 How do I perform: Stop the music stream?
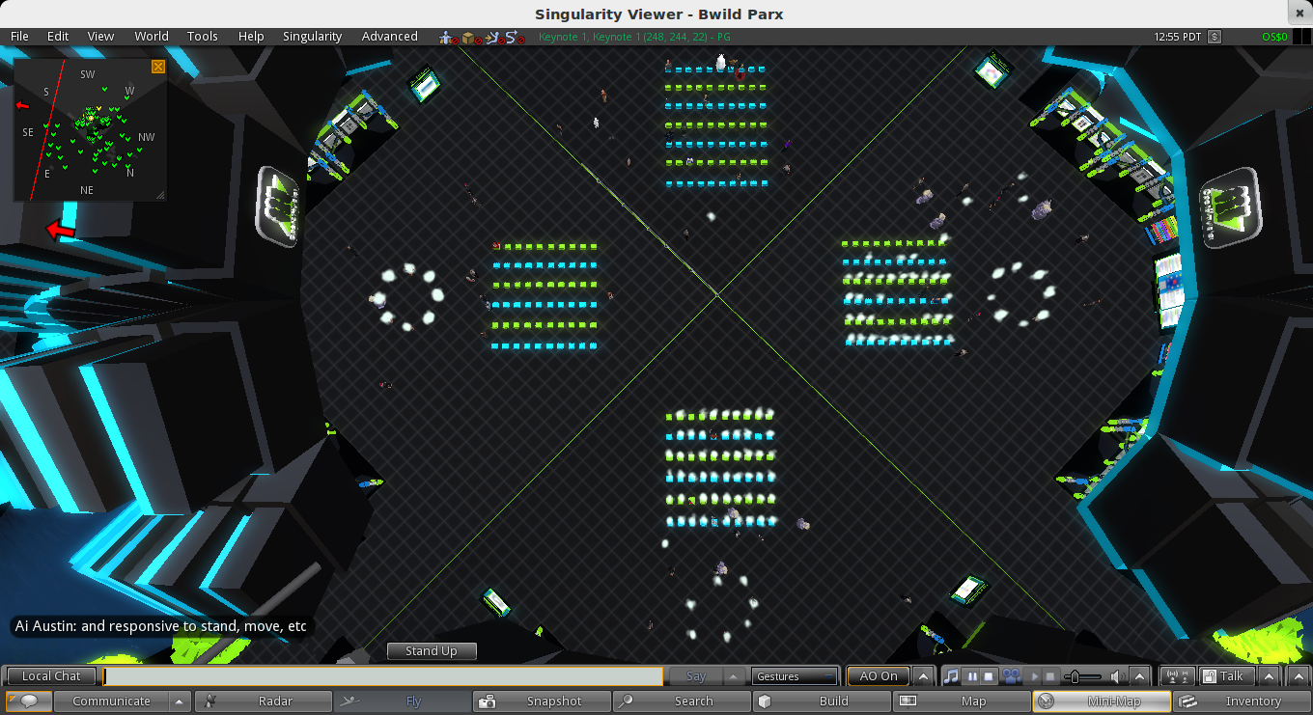pyautogui.click(x=989, y=676)
